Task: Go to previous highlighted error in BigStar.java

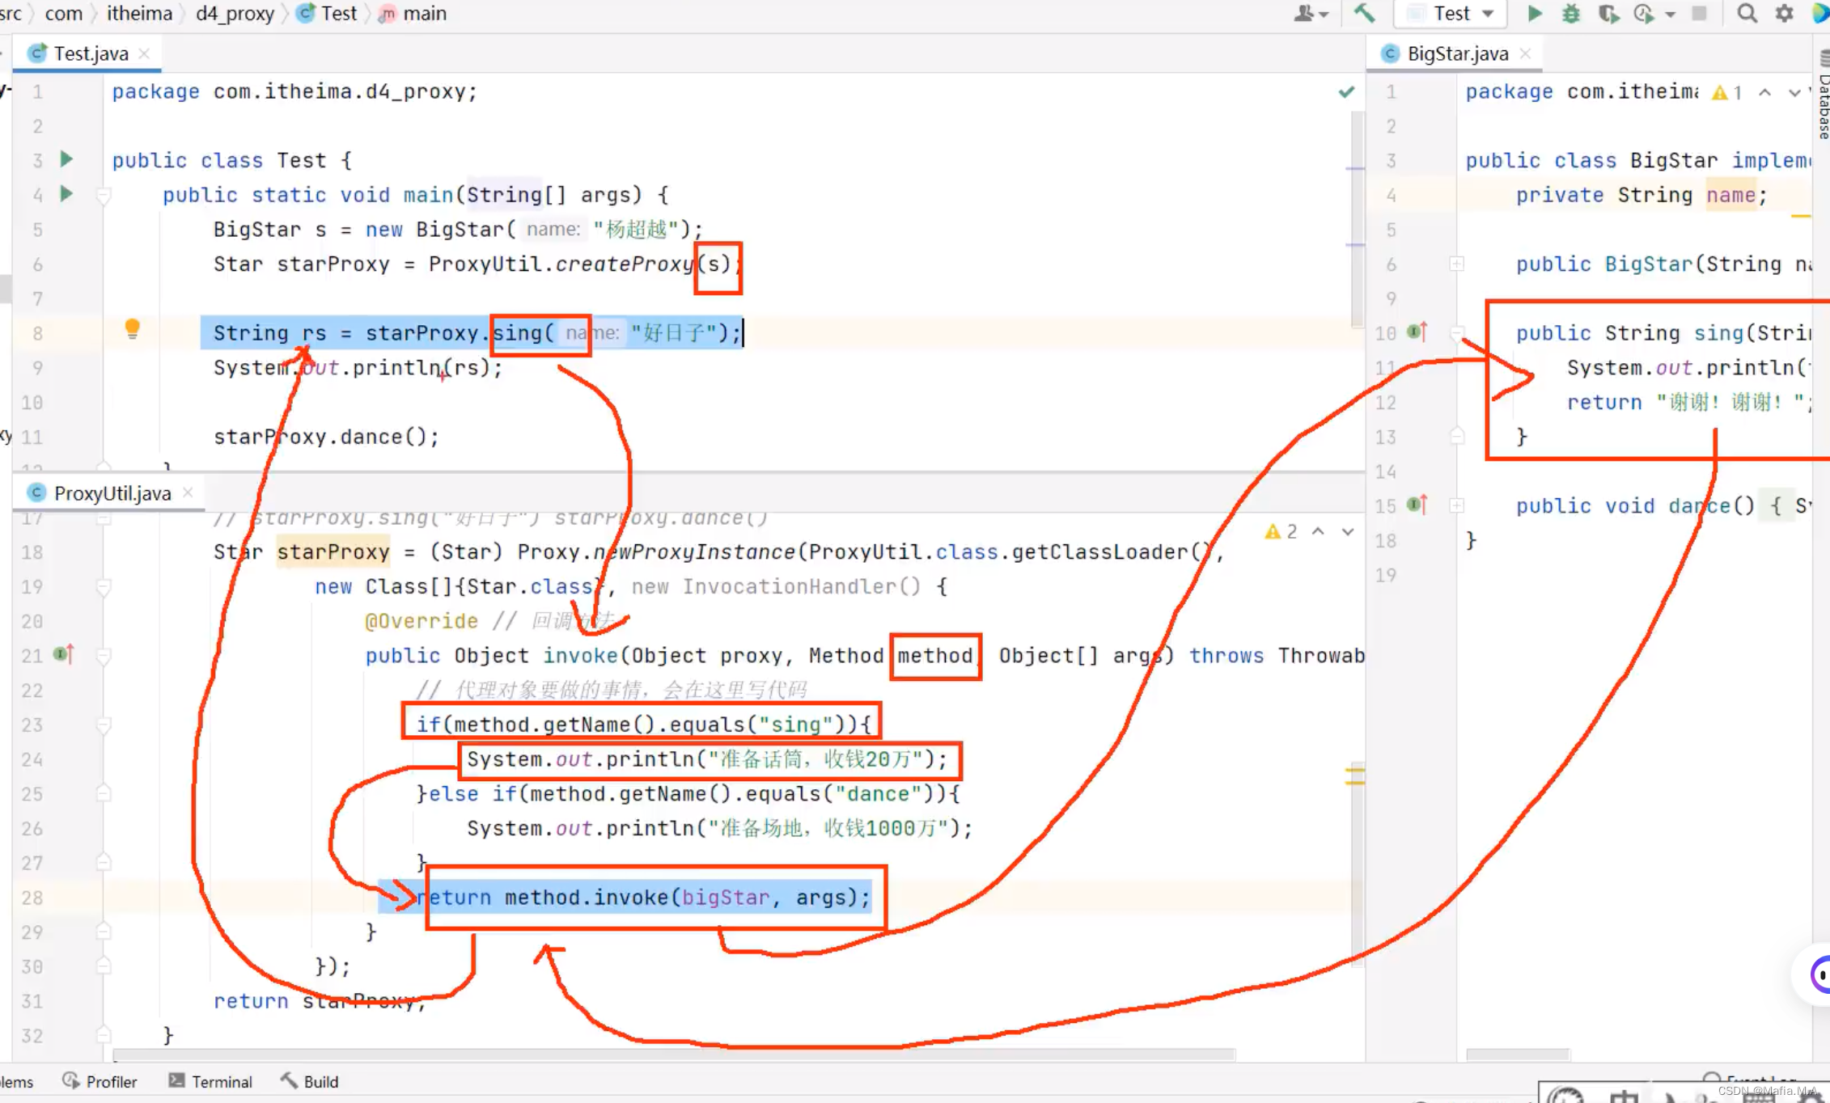Action: coord(1765,92)
